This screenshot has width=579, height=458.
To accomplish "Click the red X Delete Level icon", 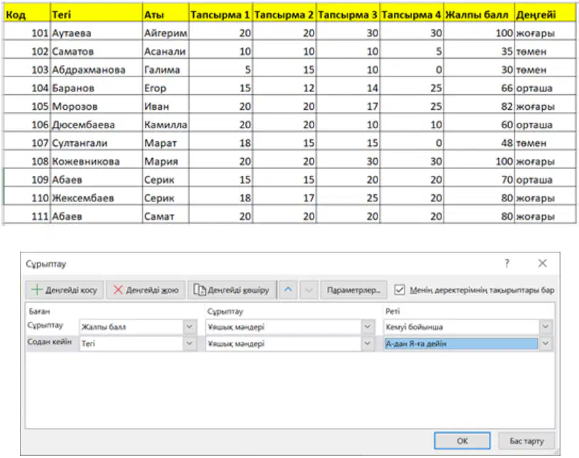I will pos(118,290).
